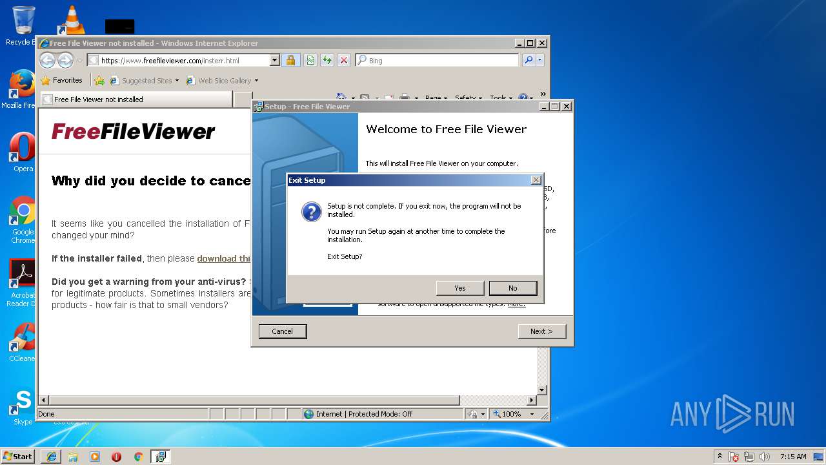
Task: Click the Bing search box
Action: [x=438, y=60]
